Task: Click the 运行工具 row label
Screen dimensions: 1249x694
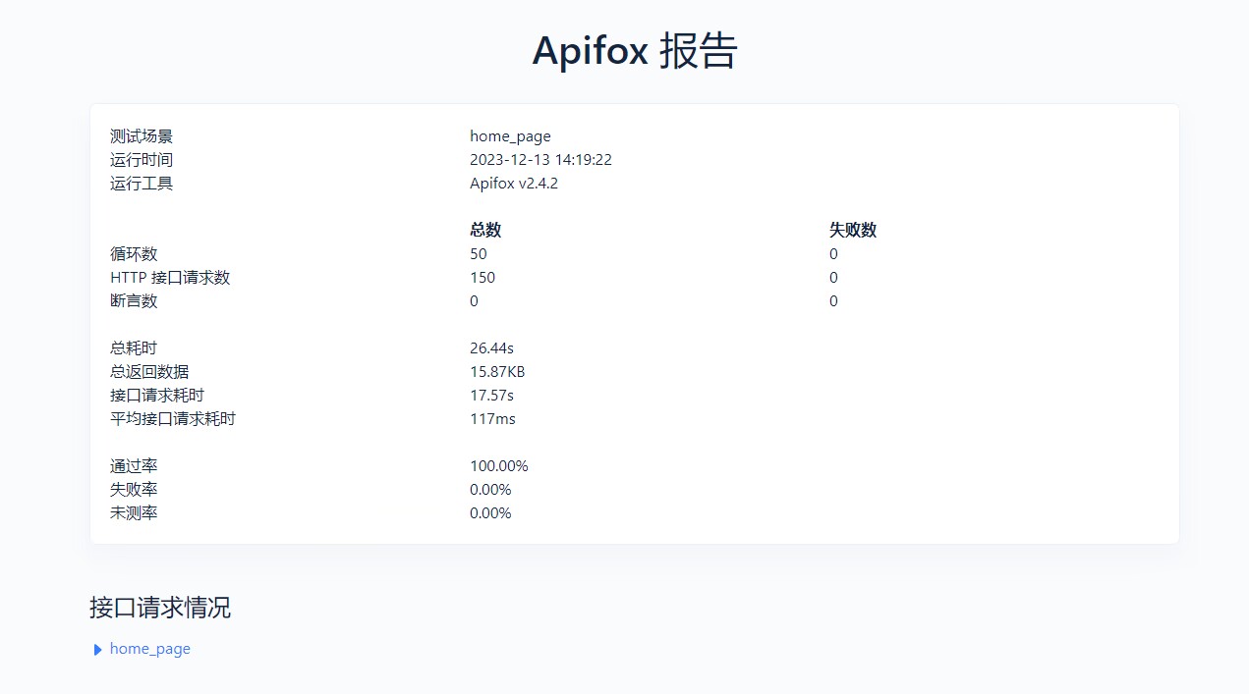Action: coord(142,184)
